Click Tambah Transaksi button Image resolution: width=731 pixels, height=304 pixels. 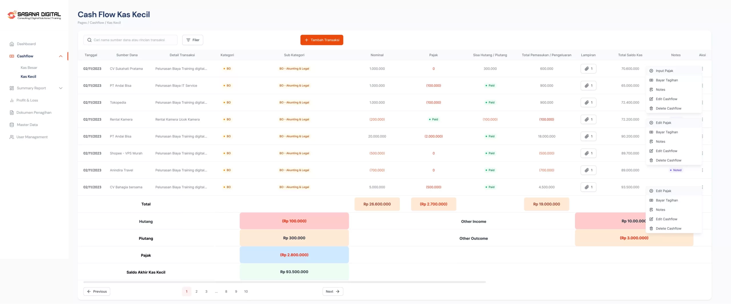tap(322, 40)
